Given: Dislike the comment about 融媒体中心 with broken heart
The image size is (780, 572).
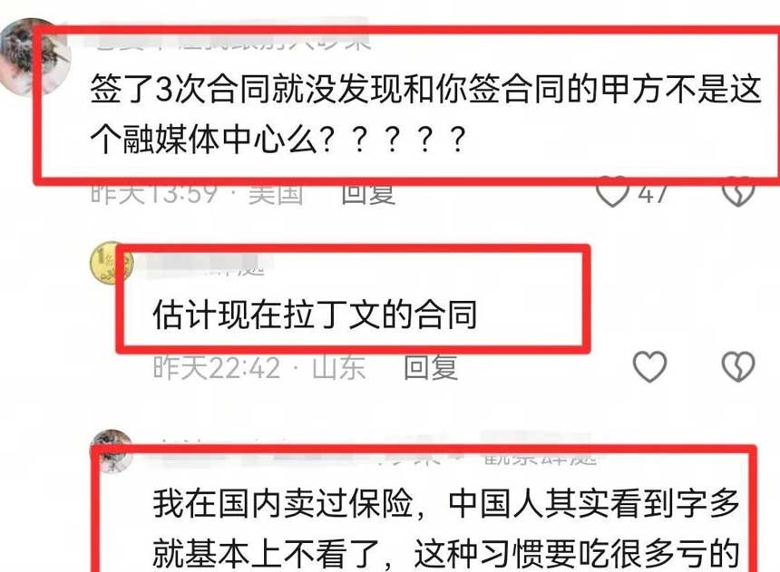Looking at the screenshot, I should click(738, 192).
